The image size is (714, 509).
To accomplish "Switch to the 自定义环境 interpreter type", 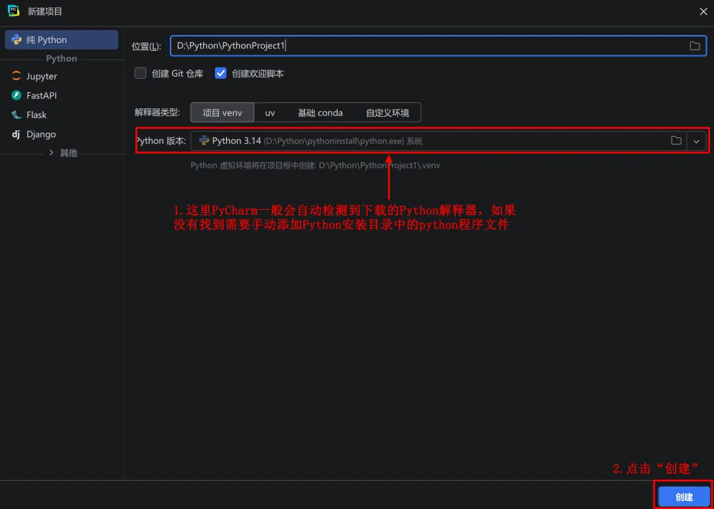I will 387,113.
